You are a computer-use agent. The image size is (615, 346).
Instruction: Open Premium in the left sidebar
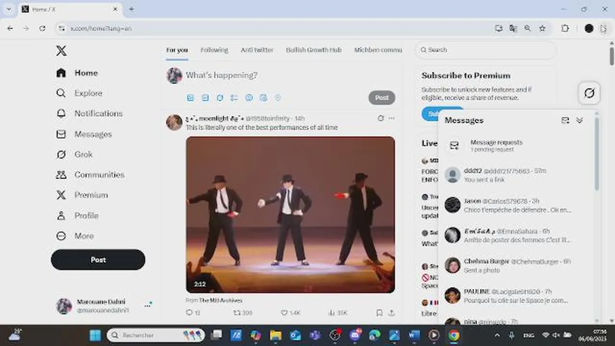tap(82, 195)
